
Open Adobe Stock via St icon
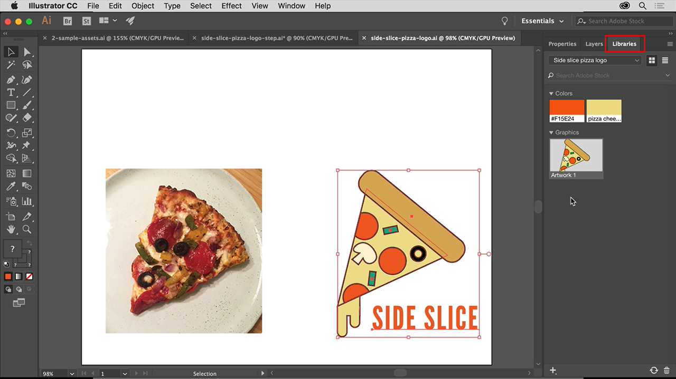[x=87, y=21]
